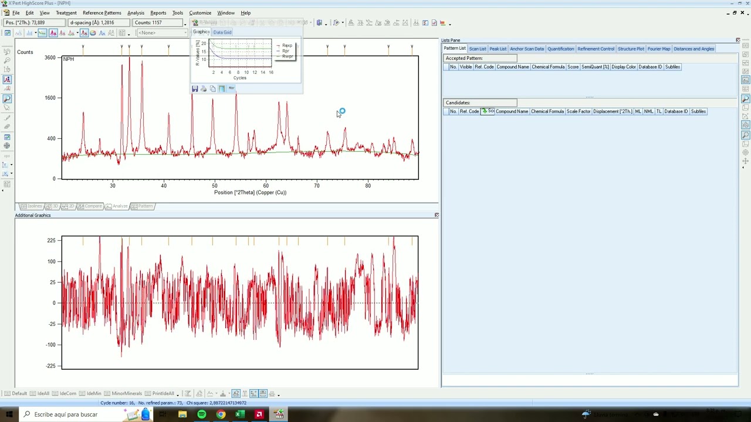751x422 pixels.
Task: Open Excel from the taskbar
Action: pyautogui.click(x=239, y=414)
